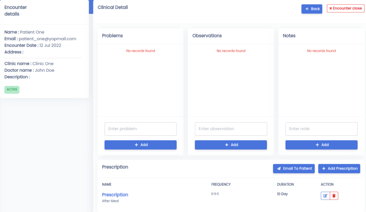Click the edit prescription pencil icon
Image resolution: width=366 pixels, height=212 pixels.
pyautogui.click(x=325, y=196)
